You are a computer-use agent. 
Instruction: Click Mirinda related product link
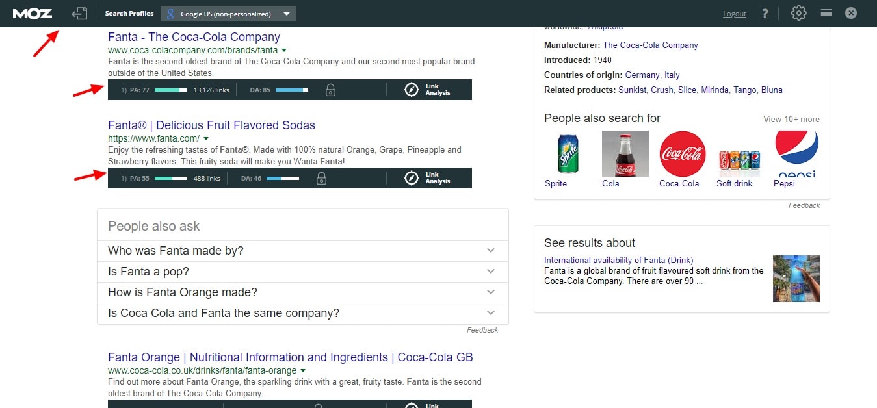tap(715, 90)
